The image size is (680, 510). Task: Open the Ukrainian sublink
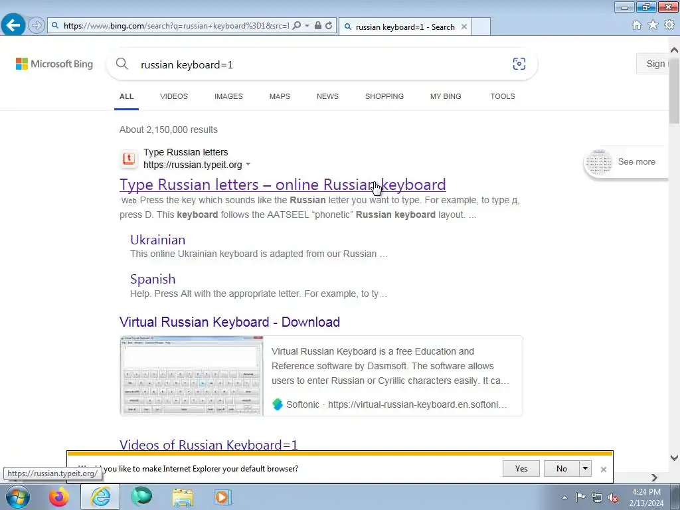click(158, 240)
